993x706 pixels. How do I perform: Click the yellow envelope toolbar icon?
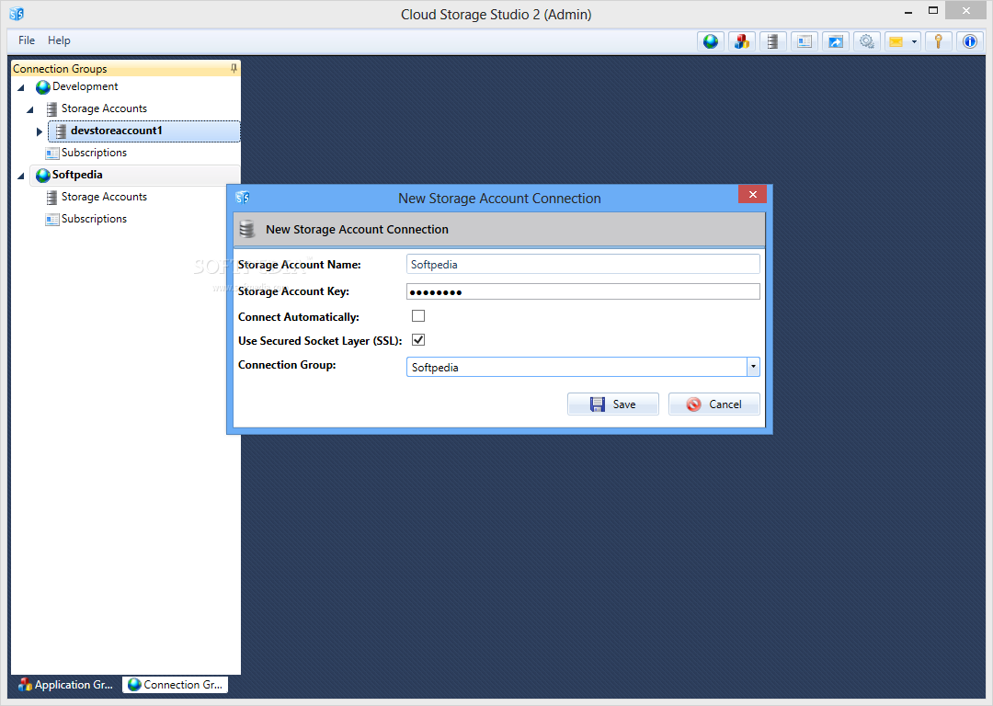point(896,41)
